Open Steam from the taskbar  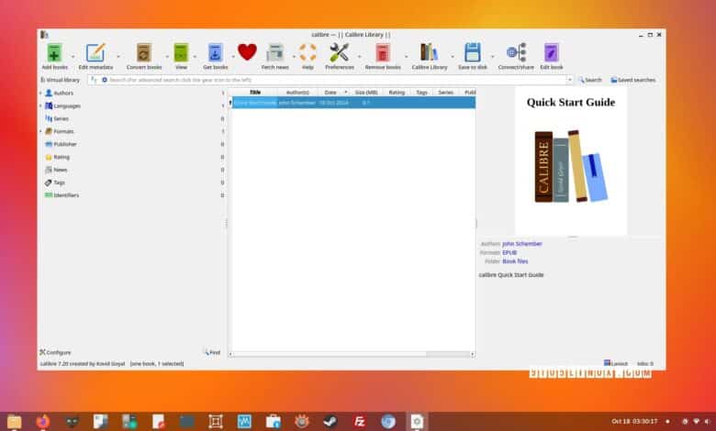point(330,421)
